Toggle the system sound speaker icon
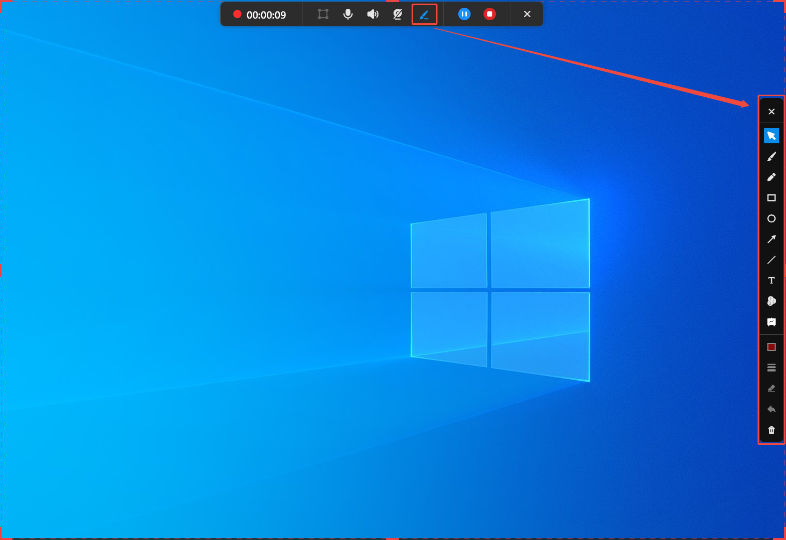786x540 pixels. pyautogui.click(x=372, y=14)
